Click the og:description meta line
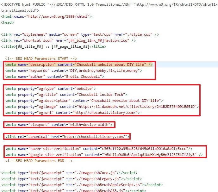218x192 pixels. click(x=84, y=101)
